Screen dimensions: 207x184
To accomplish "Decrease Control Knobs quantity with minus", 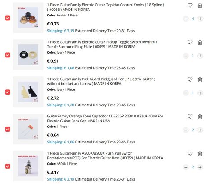I will [186, 19].
